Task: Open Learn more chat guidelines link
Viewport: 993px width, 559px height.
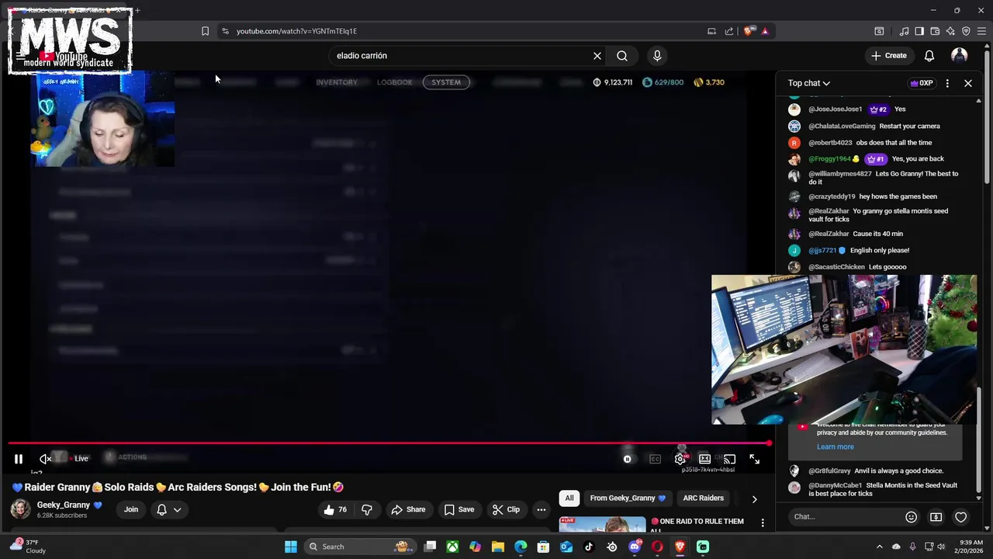Action: click(836, 446)
